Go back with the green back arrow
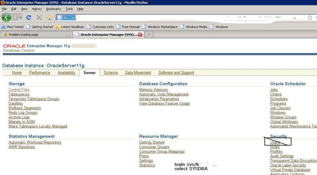Image resolution: width=317 pixels, height=175 pixels. [6, 18]
